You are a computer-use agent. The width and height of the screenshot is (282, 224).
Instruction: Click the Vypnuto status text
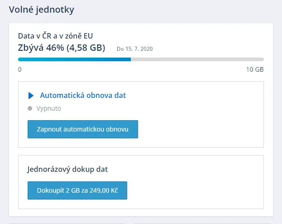48,109
